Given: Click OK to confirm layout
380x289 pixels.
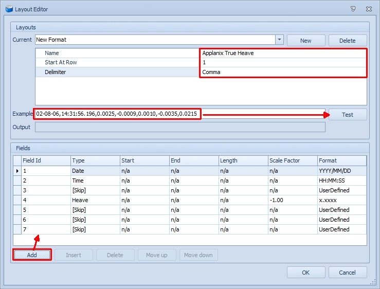Looking at the screenshot, I should pos(305,273).
